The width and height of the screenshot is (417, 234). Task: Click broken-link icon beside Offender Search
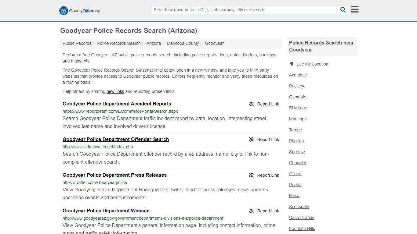tap(252, 140)
